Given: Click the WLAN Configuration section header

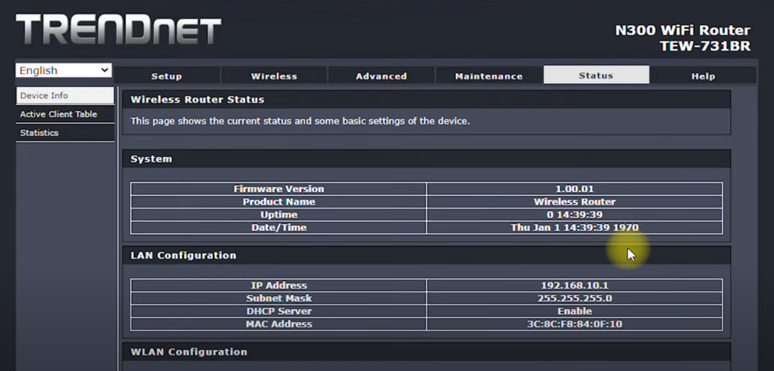Looking at the screenshot, I should (x=189, y=352).
